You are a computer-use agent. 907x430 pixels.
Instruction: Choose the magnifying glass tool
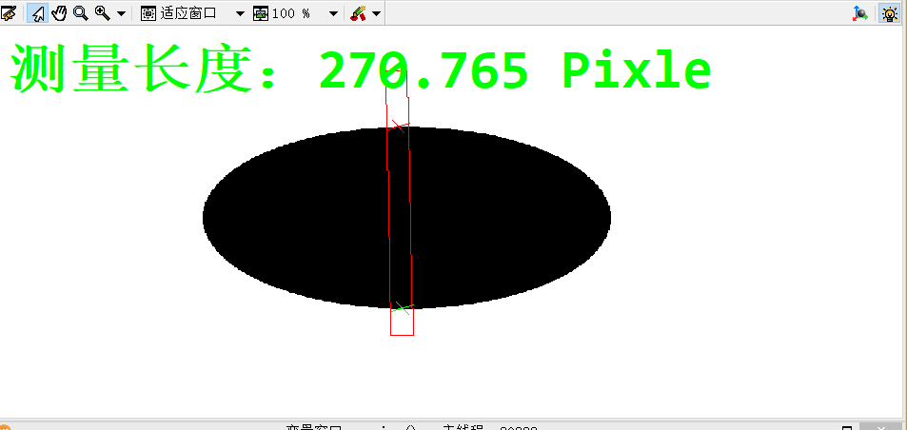[x=80, y=13]
